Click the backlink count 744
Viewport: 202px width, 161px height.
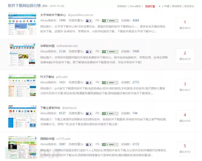(x=135, y=113)
